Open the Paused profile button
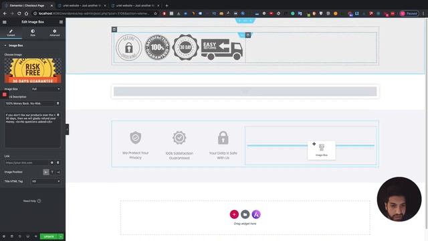Image resolution: width=428 pixels, height=241 pixels. coord(409,13)
